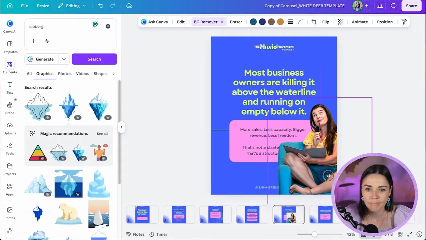Click Flip in toolbar
This screenshot has height=240, width=426.
coord(326,22)
